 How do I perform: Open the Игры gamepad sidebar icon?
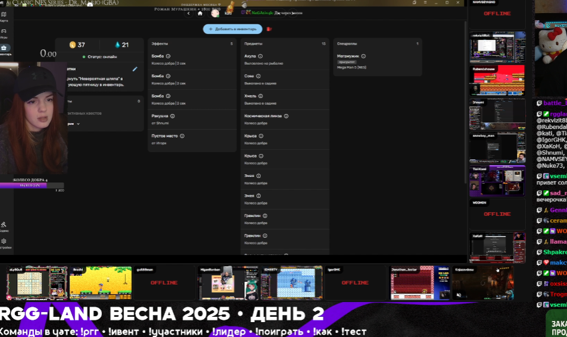4,31
